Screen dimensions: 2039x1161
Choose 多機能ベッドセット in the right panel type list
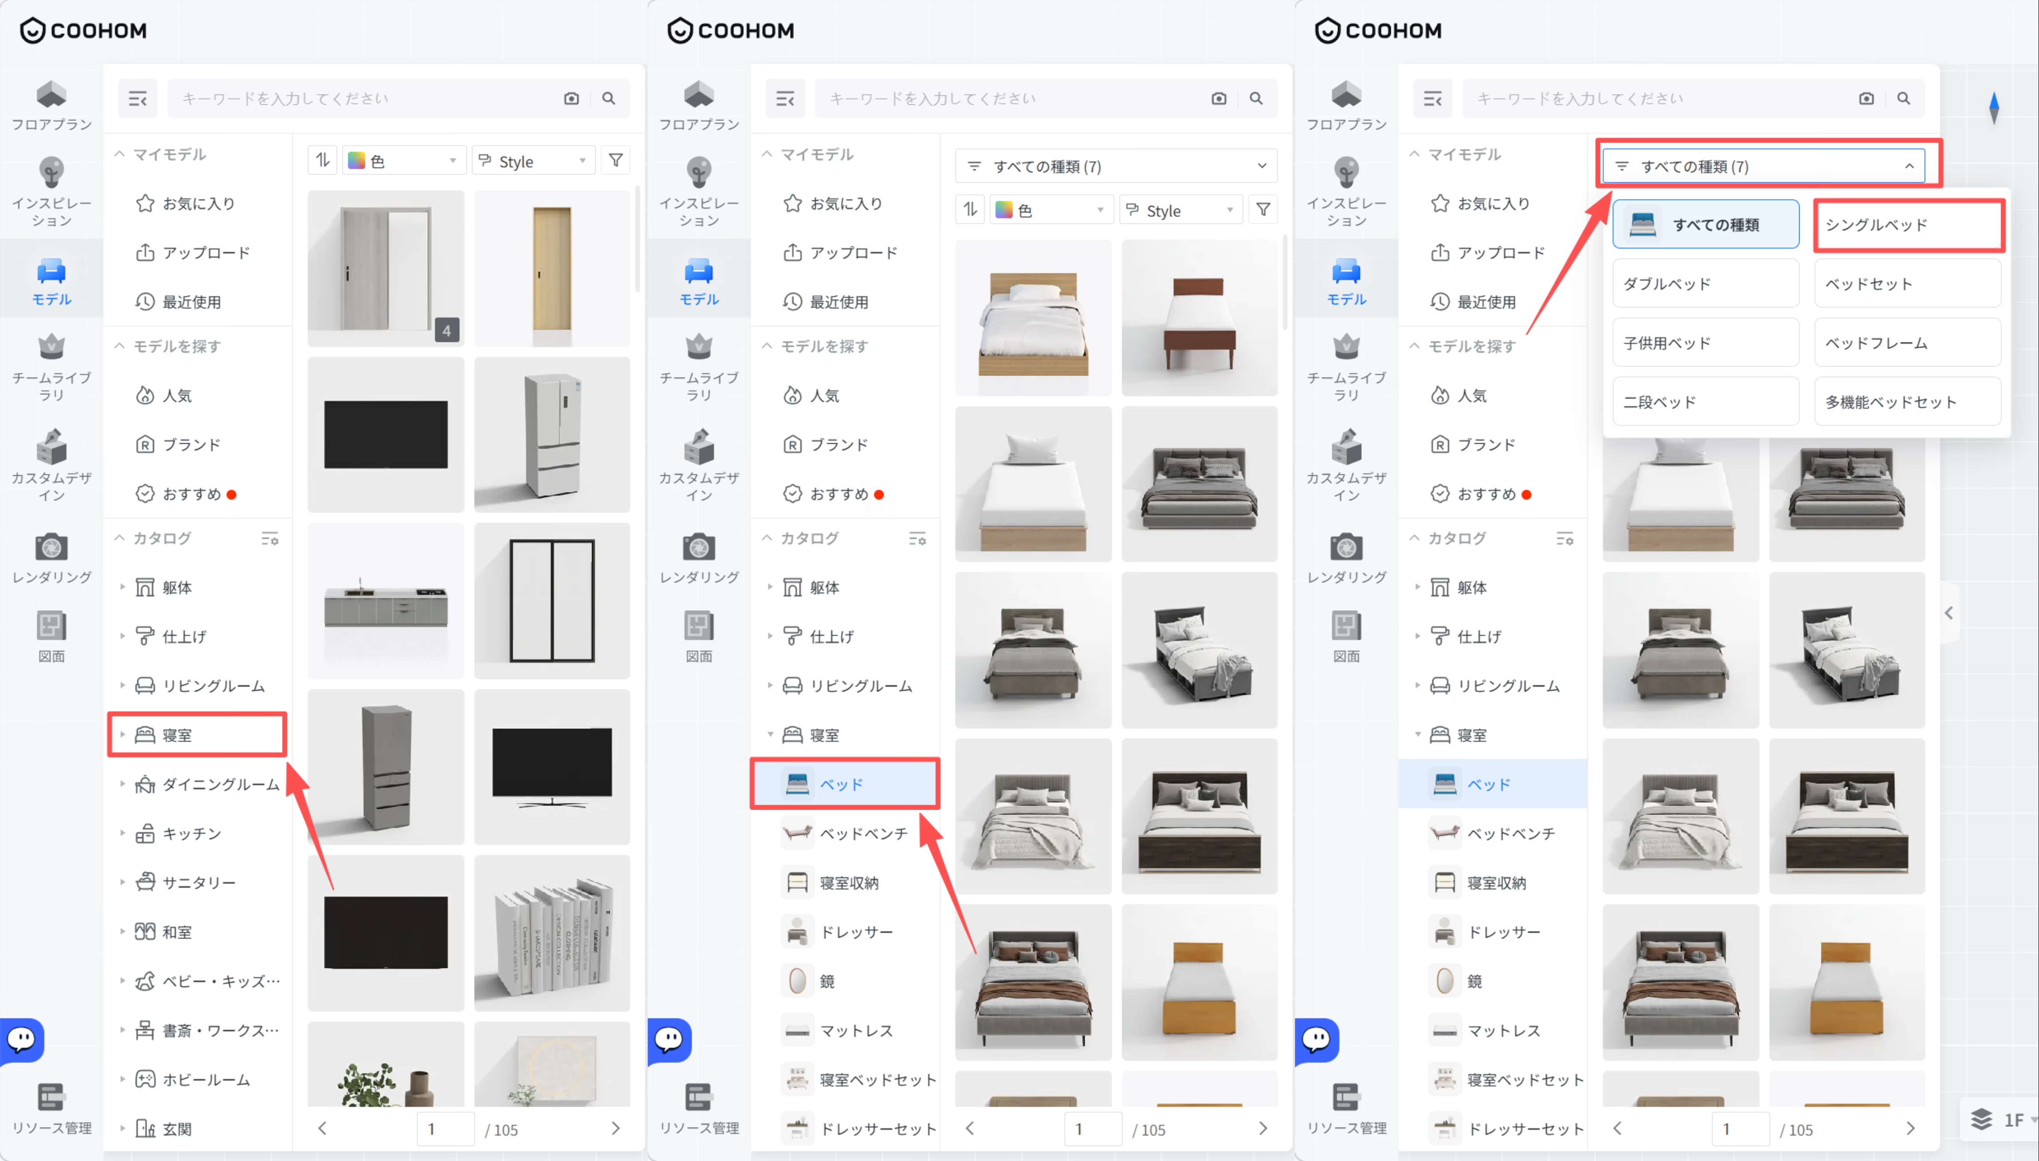pos(1908,402)
